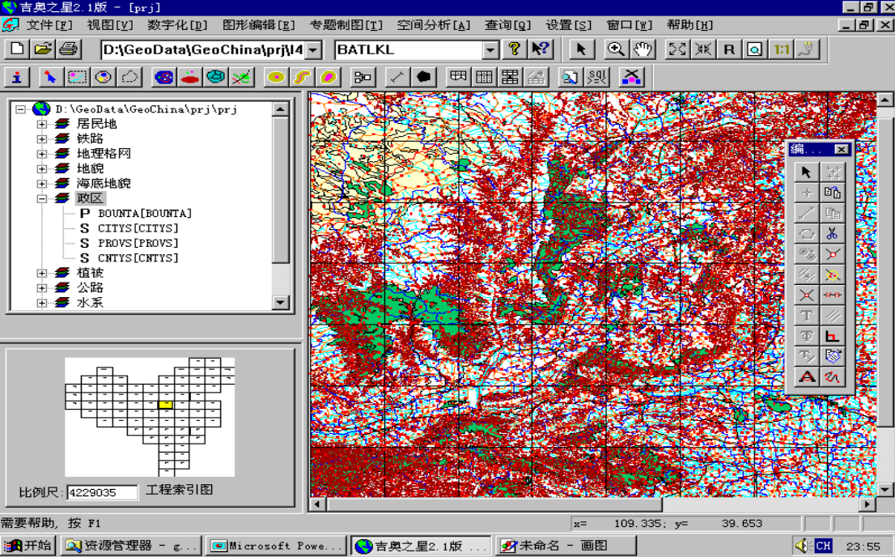Click the New document icon
Image resolution: width=895 pixels, height=557 pixels.
(17, 49)
